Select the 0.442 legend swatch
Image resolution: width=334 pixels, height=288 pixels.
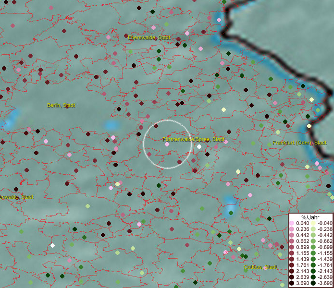click(x=292, y=235)
